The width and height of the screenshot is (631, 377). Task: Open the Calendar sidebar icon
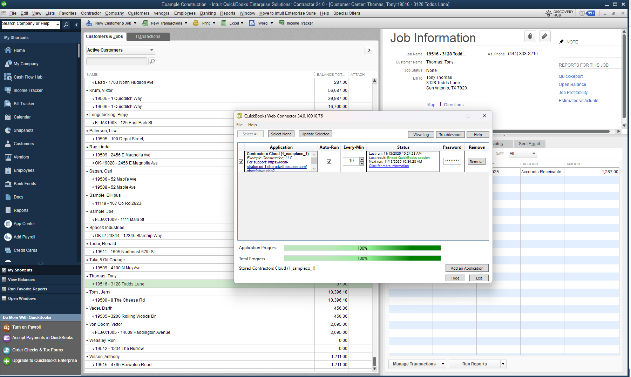(x=8, y=117)
